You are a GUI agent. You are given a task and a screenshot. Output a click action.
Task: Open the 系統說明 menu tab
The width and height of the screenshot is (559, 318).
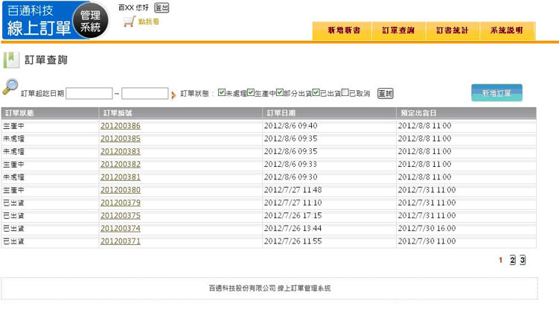pyautogui.click(x=508, y=31)
